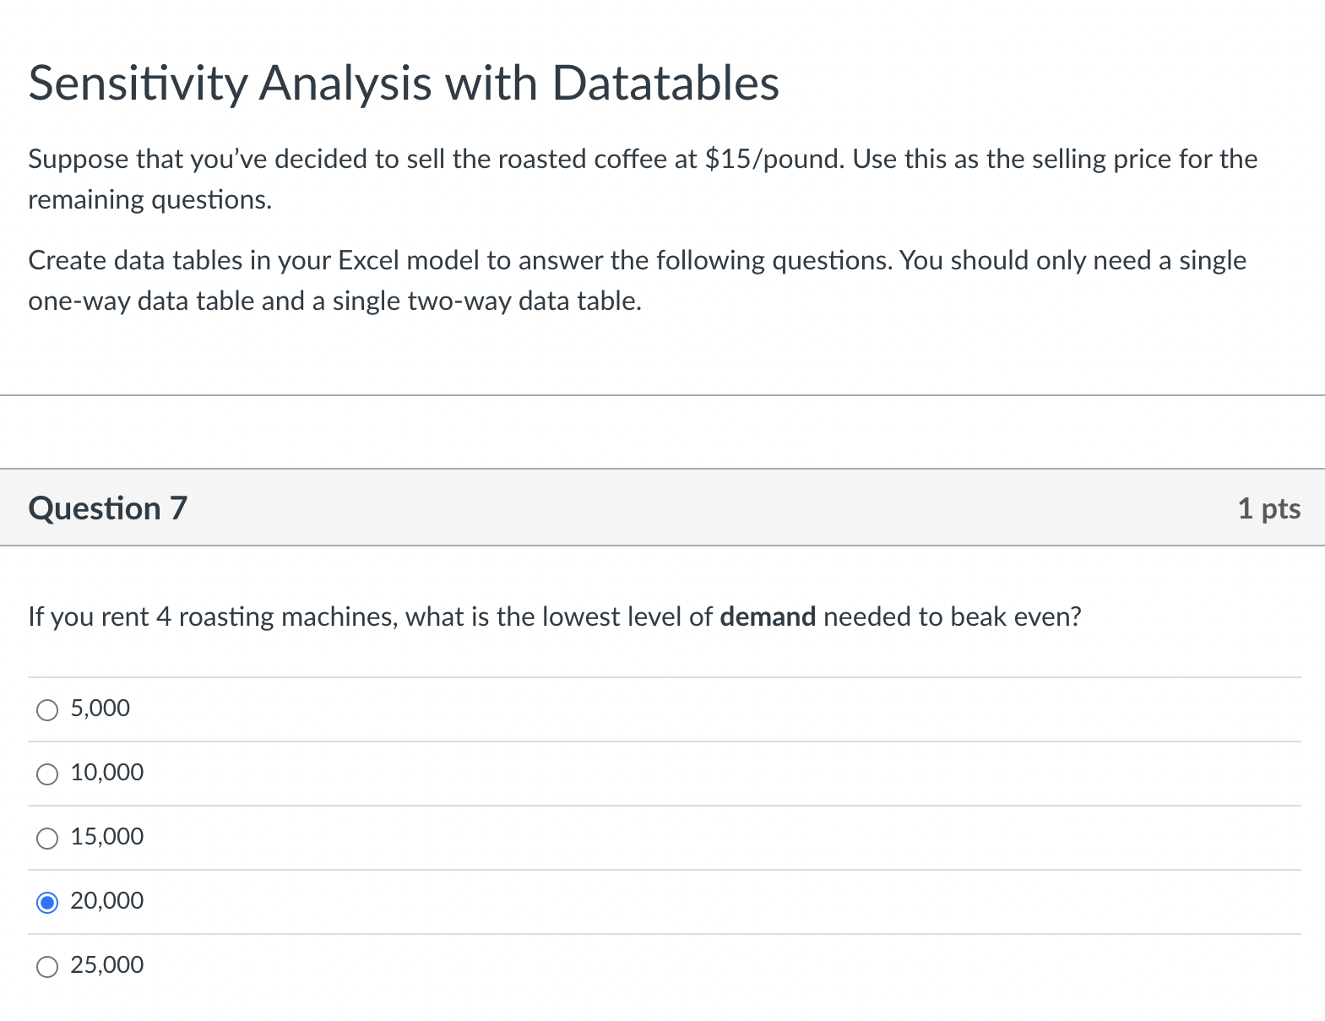Select the 25,000 radio button circle

pos(47,967)
